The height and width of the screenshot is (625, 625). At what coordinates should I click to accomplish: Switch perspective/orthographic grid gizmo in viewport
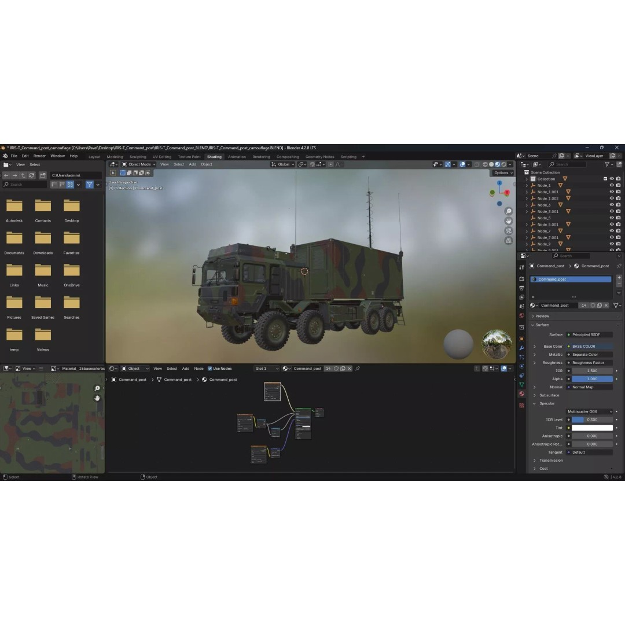pos(509,241)
